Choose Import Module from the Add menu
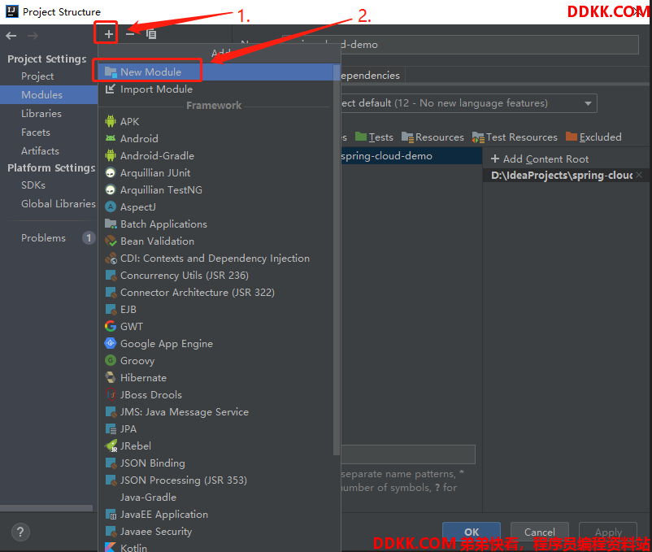 click(215, 89)
